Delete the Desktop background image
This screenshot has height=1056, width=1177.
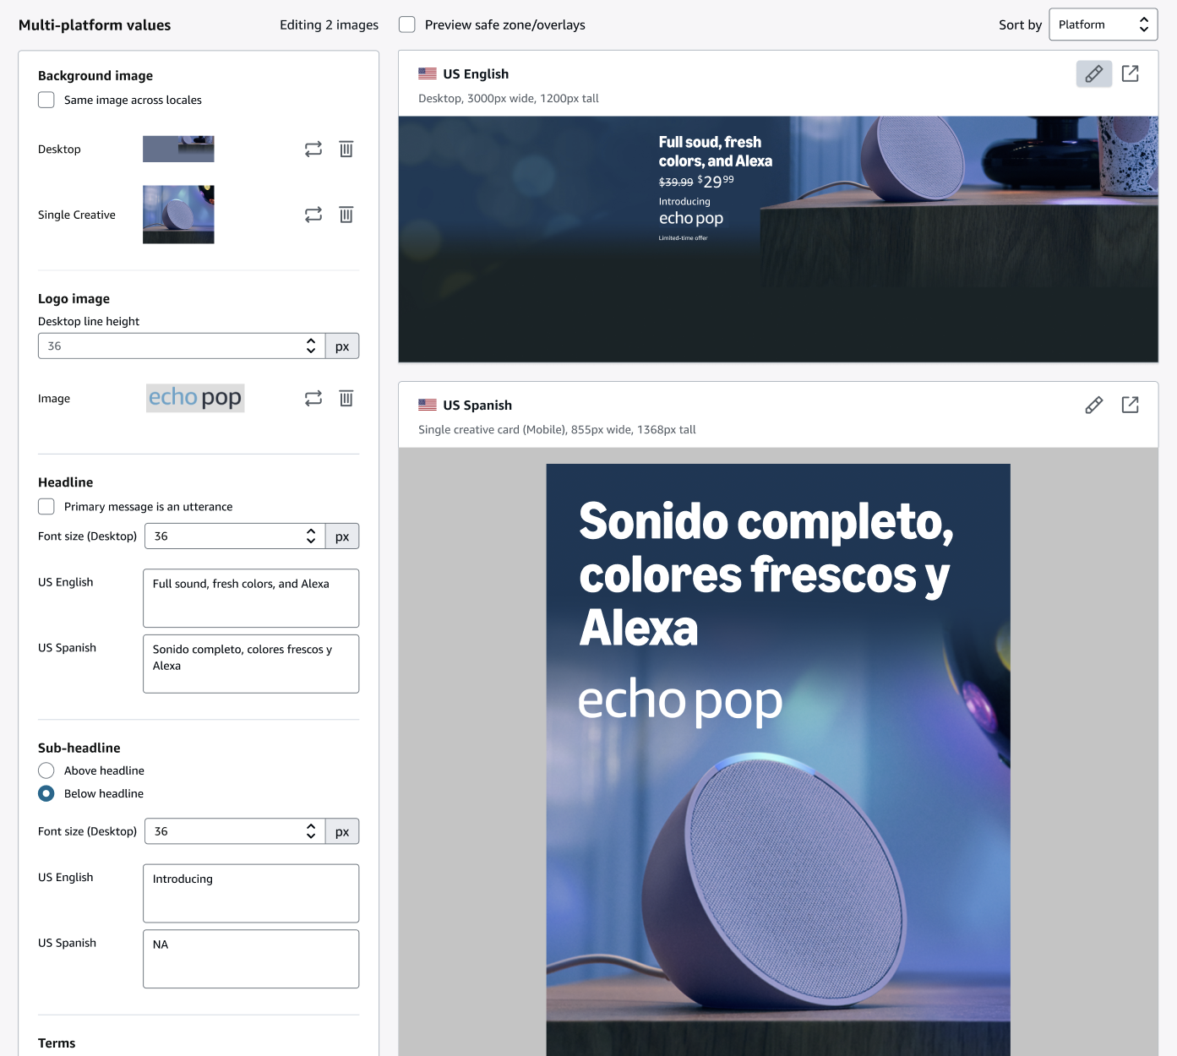[346, 150]
